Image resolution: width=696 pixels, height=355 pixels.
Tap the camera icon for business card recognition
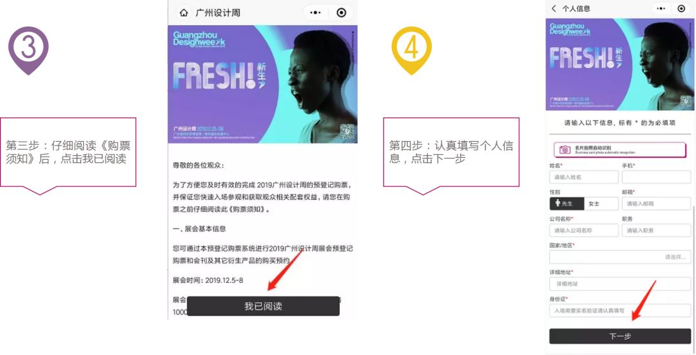(x=565, y=149)
